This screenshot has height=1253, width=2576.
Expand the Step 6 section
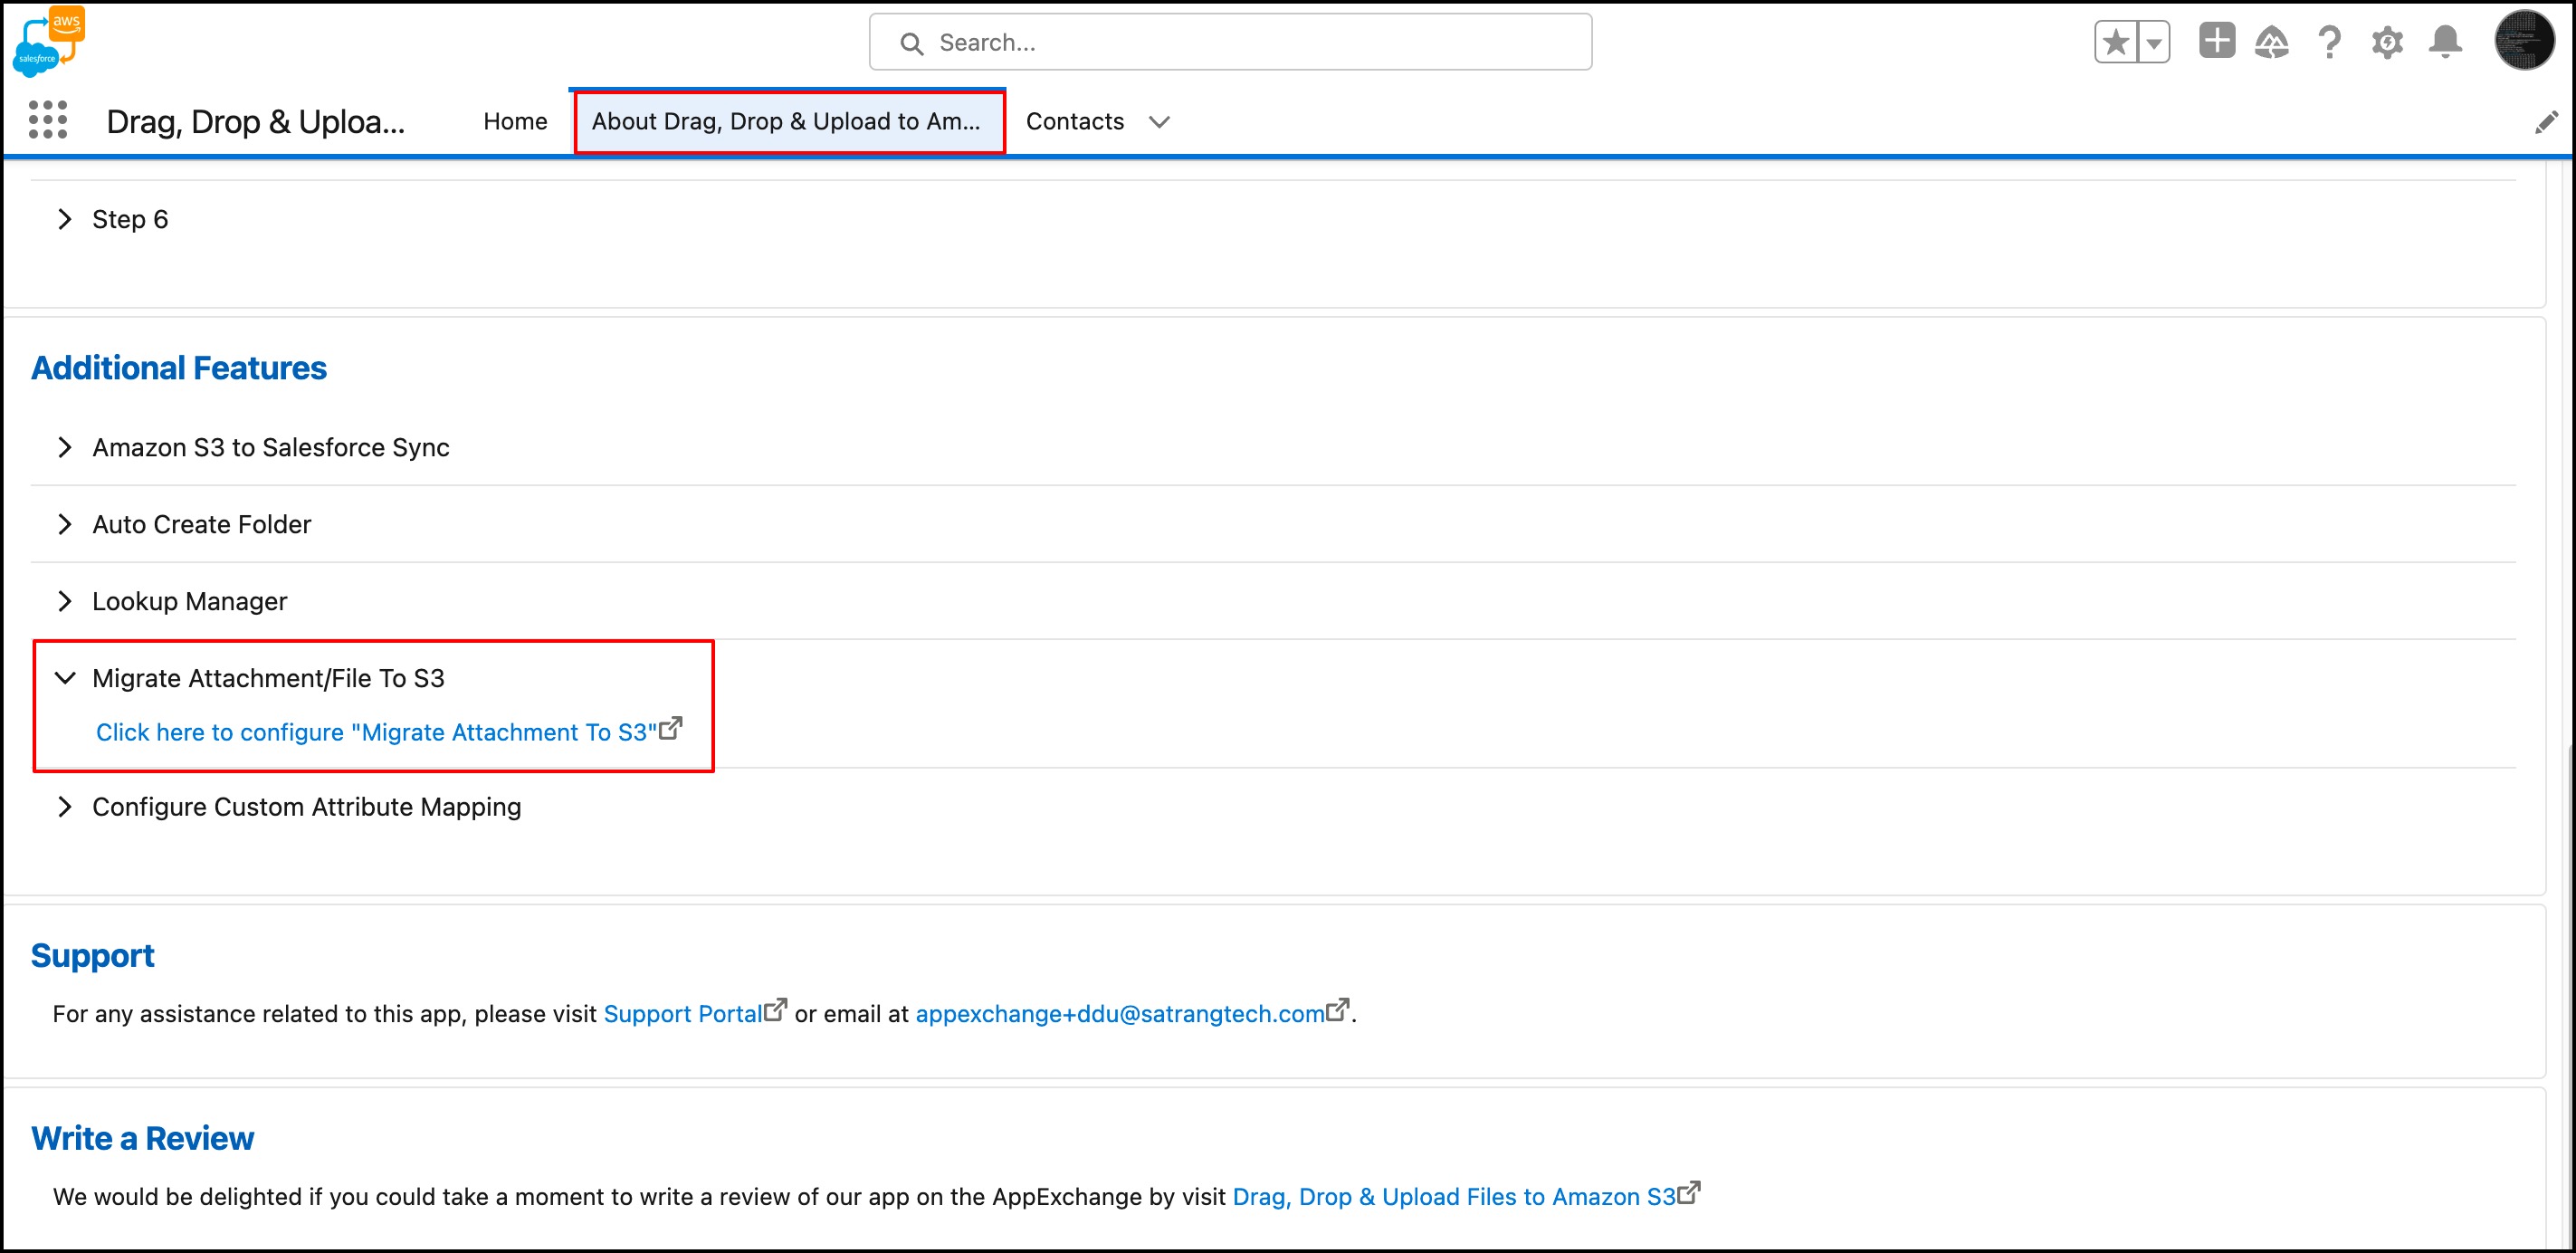65,219
